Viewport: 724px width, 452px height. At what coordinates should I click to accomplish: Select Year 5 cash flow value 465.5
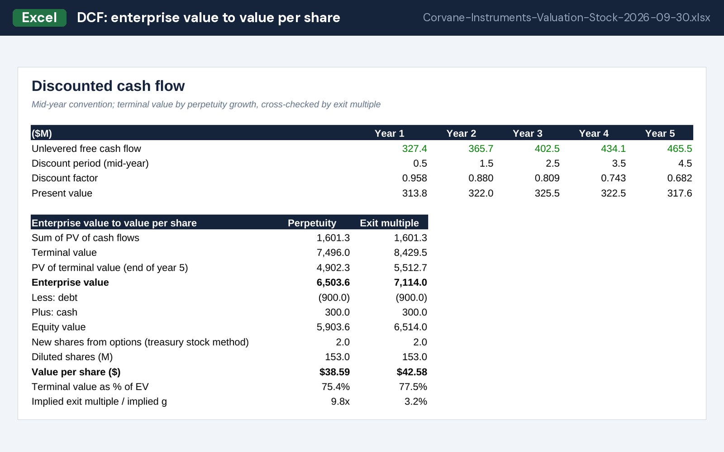pyautogui.click(x=679, y=149)
